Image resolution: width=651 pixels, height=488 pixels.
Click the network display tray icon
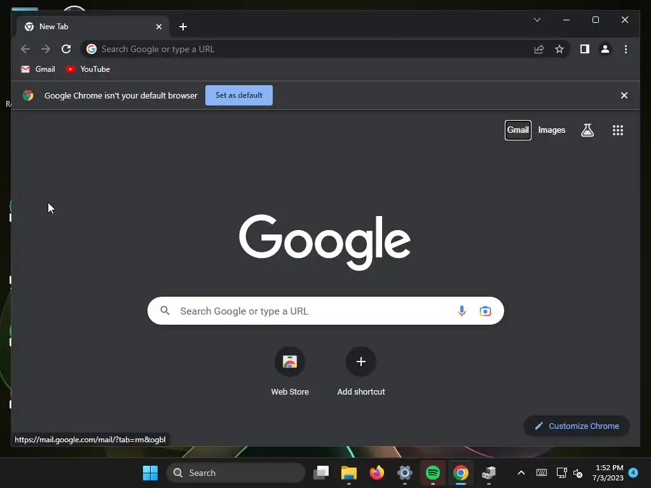(561, 473)
